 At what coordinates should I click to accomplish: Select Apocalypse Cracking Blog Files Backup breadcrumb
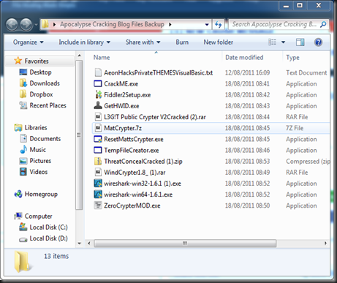112,24
